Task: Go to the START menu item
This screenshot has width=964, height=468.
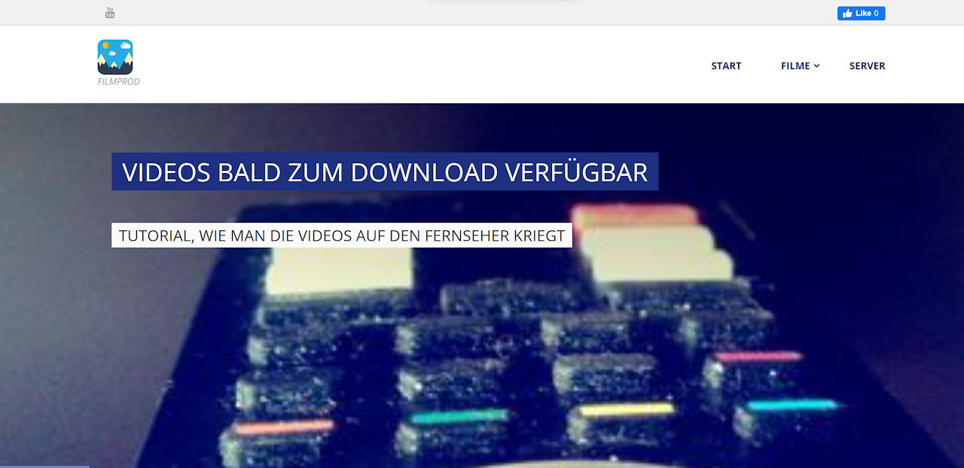Action: point(726,66)
